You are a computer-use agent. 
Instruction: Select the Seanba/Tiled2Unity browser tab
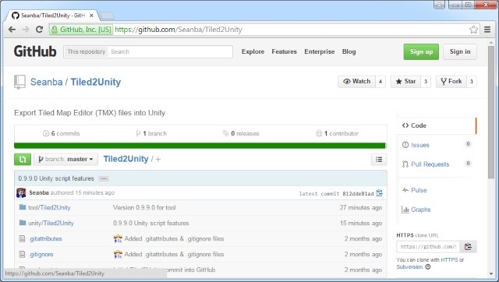[53, 16]
